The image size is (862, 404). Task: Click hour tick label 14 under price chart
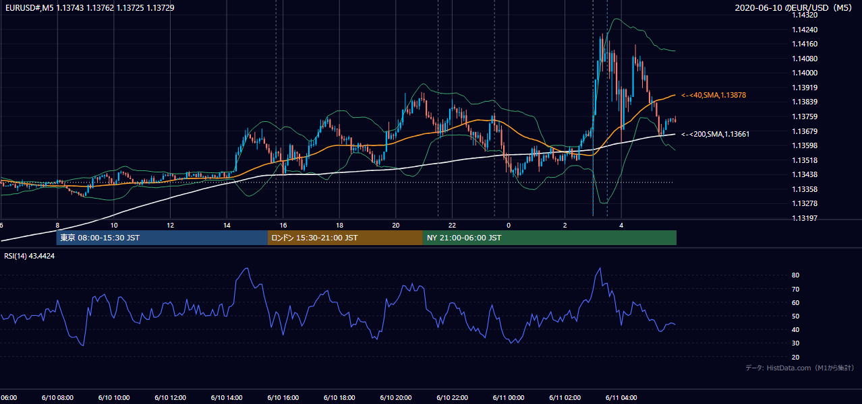227,225
